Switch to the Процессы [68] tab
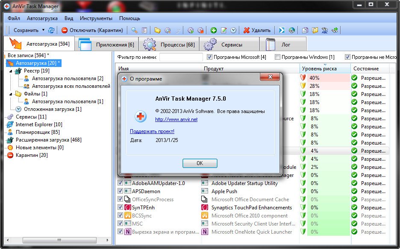The height and width of the screenshot is (249, 400). 169,44
